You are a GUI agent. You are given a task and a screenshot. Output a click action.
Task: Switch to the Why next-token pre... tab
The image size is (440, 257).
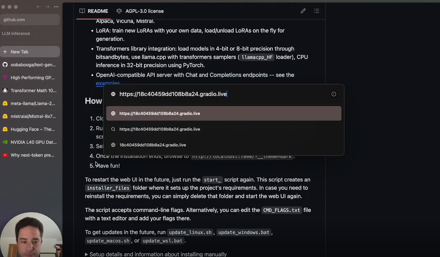point(30,155)
